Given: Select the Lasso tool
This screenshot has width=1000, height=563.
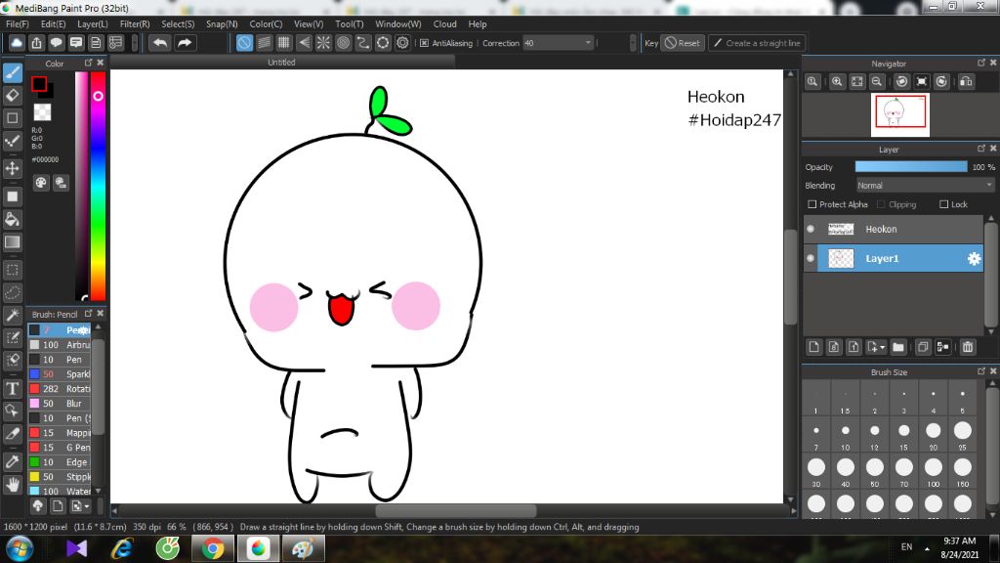Looking at the screenshot, I should [12, 292].
